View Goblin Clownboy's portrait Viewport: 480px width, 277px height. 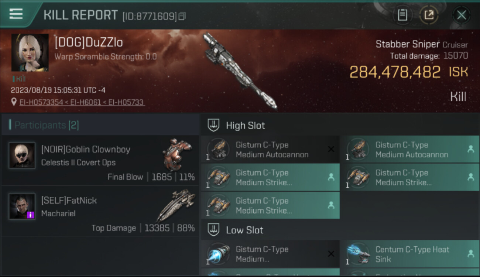pyautogui.click(x=22, y=155)
